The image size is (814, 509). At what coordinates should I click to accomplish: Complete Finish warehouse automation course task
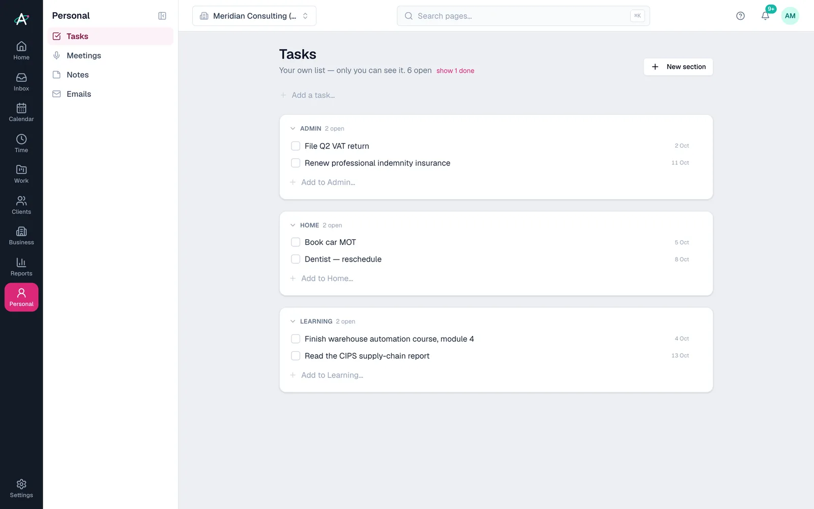point(296,339)
